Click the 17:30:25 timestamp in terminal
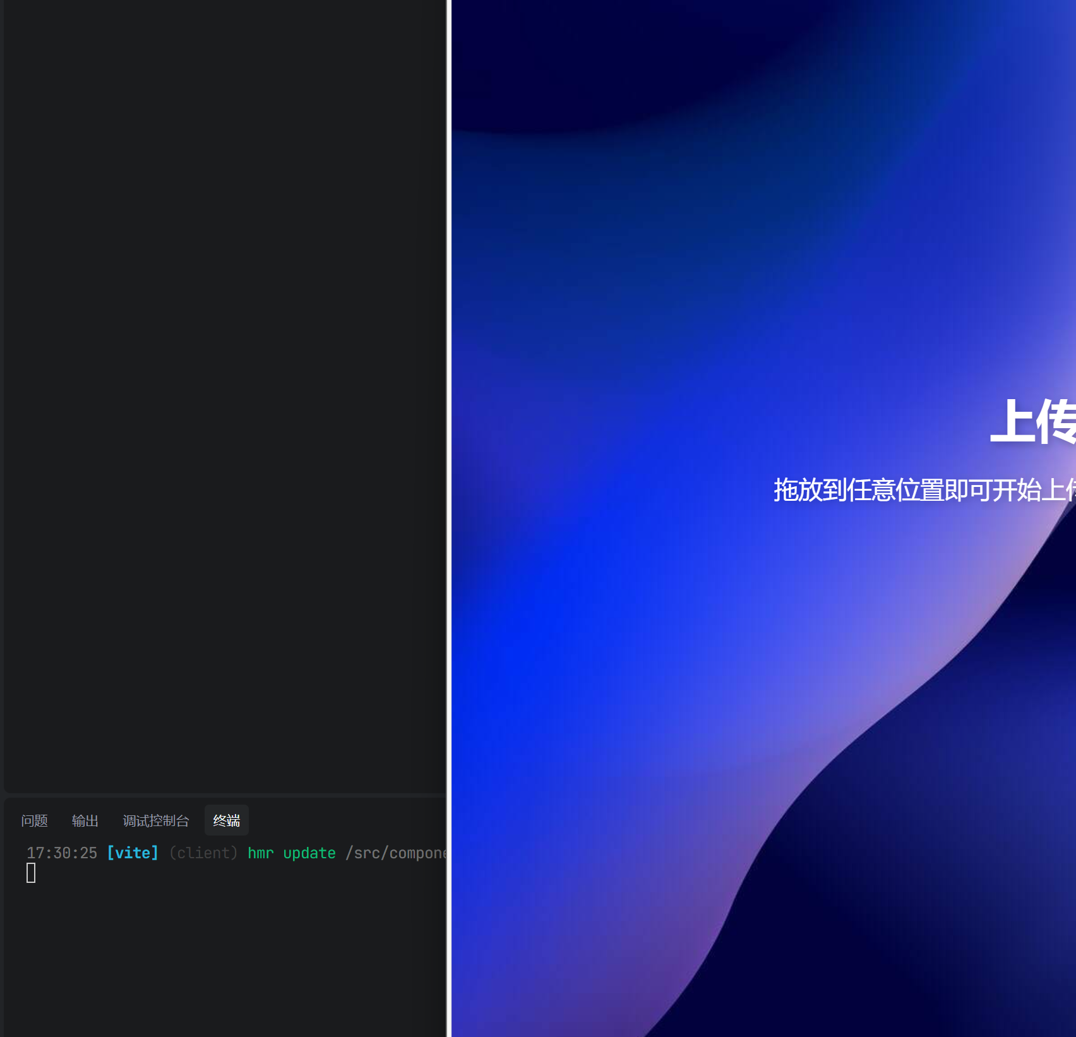The width and height of the screenshot is (1076, 1037). [62, 853]
